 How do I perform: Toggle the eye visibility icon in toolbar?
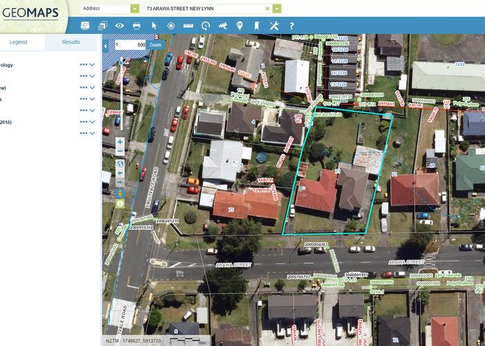coord(120,26)
